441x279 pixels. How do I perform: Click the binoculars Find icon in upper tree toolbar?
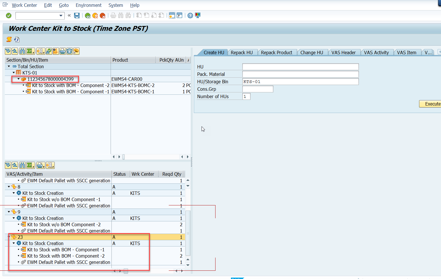22,51
